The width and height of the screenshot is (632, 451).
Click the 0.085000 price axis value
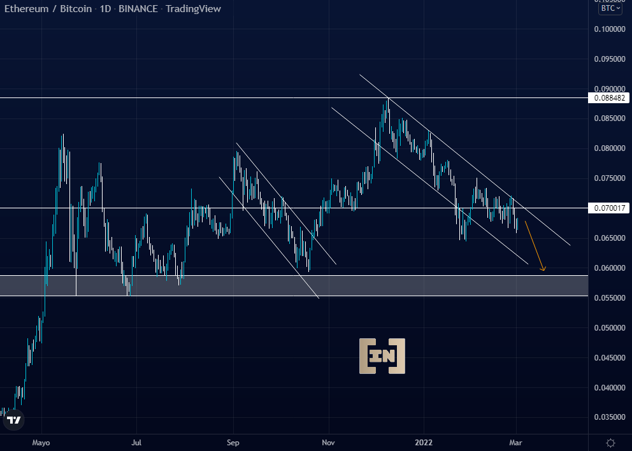click(x=610, y=118)
